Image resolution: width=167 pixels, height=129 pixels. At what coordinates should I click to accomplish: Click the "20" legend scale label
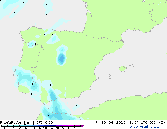point(45,128)
